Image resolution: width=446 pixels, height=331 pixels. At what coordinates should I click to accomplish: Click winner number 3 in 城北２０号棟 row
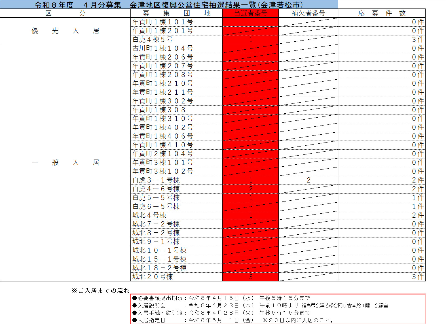251,277
